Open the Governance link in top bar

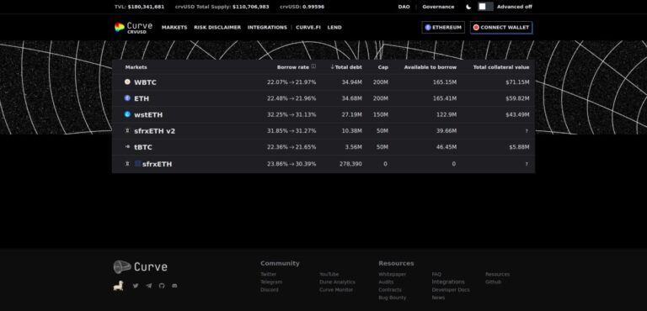438,7
